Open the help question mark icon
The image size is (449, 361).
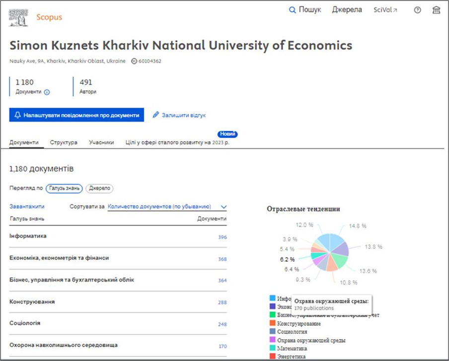(x=417, y=10)
